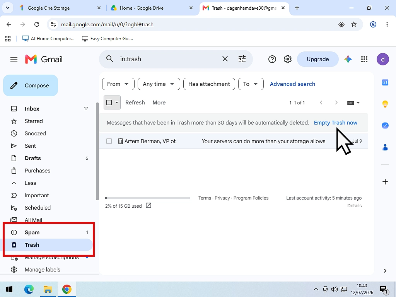Toggle the Has attachment filter
Screen dimensions: 396x297
tap(209, 84)
